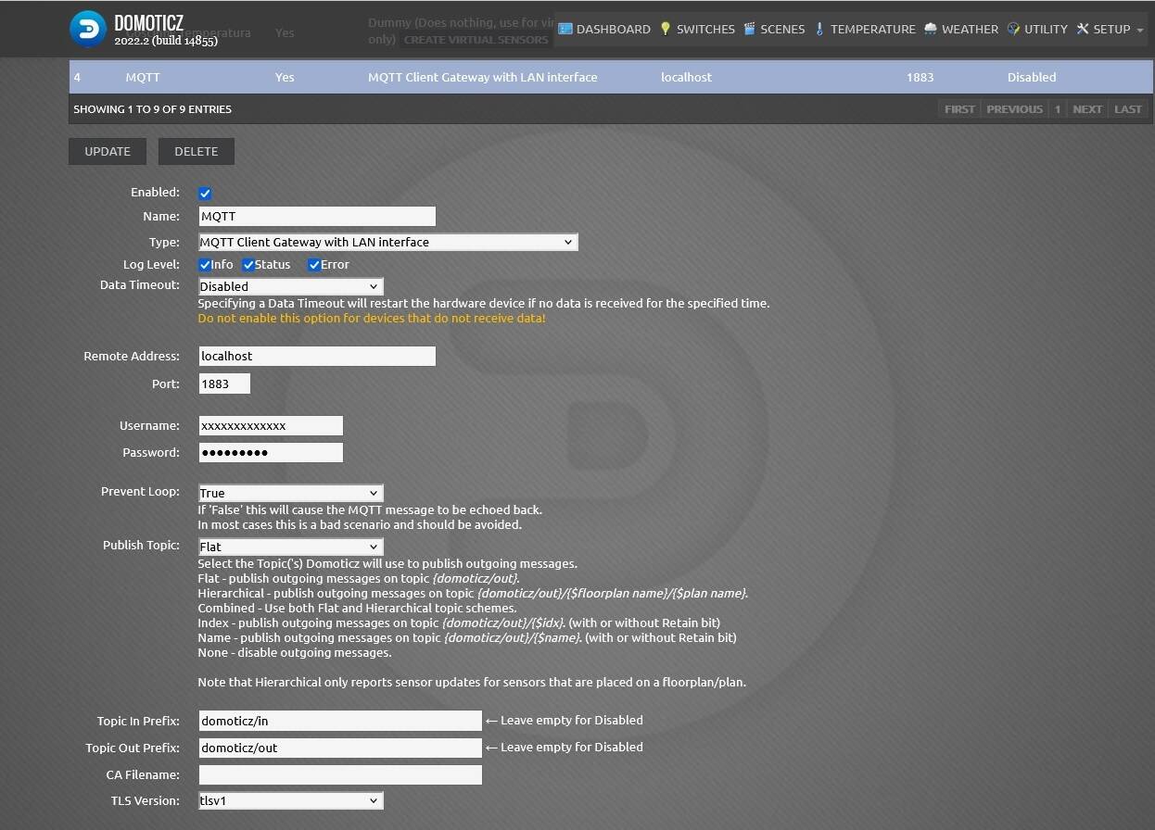1155x830 pixels.
Task: Open the Publish Topic dropdown
Action: (x=291, y=547)
